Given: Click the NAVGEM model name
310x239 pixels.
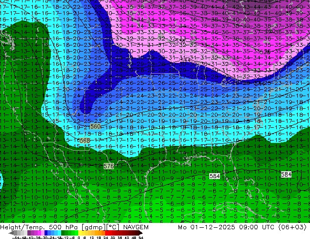Looking at the screenshot, I should [136, 227].
